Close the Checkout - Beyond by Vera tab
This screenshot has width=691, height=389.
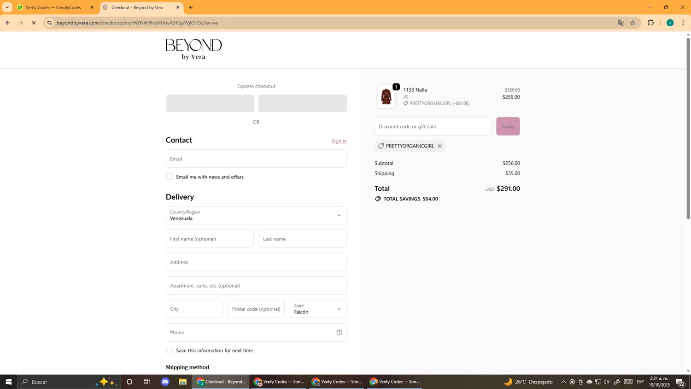click(x=178, y=7)
